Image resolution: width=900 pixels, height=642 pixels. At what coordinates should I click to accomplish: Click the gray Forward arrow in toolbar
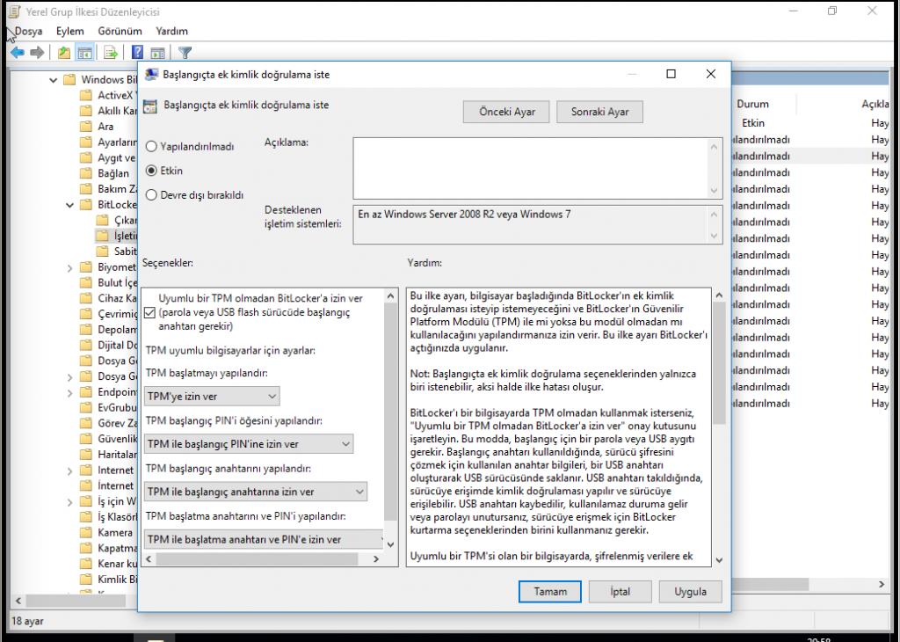[37, 53]
